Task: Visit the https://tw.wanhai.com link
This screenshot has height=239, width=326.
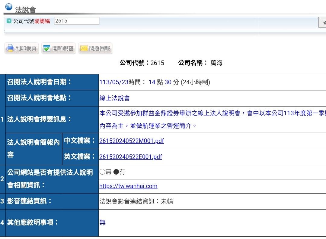Action: (128, 186)
